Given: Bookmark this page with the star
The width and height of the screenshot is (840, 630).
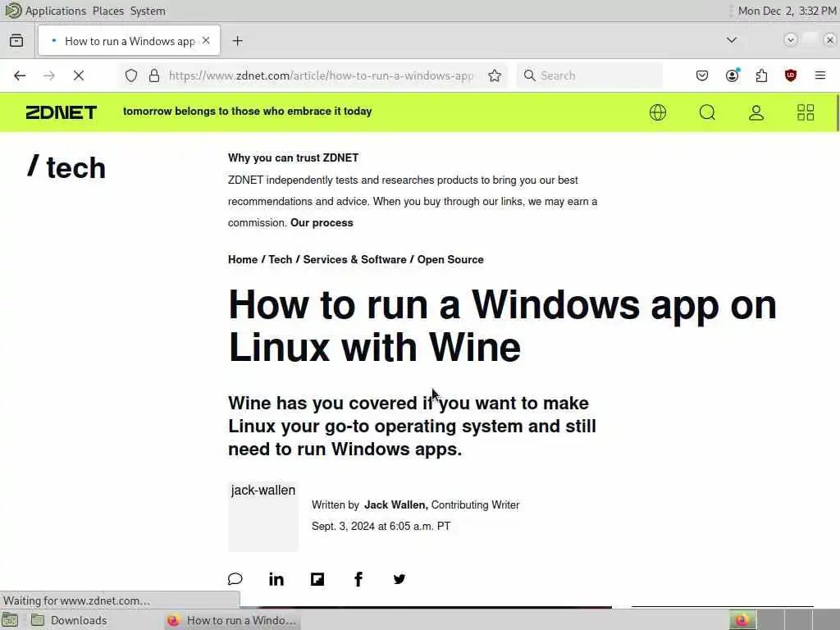Looking at the screenshot, I should click(x=495, y=75).
